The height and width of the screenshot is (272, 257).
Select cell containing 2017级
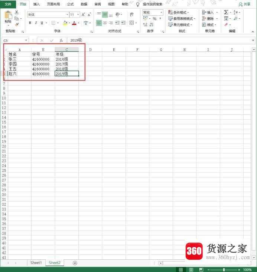pyautogui.click(x=66, y=64)
